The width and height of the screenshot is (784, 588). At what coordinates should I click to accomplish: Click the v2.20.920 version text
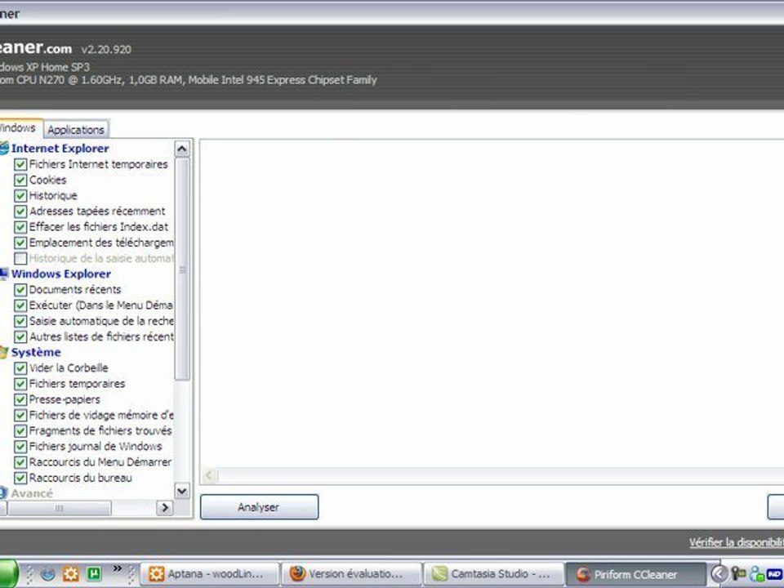point(106,50)
